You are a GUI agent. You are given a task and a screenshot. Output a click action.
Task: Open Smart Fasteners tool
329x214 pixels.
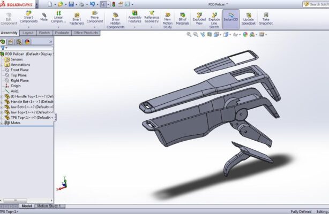coord(77,18)
